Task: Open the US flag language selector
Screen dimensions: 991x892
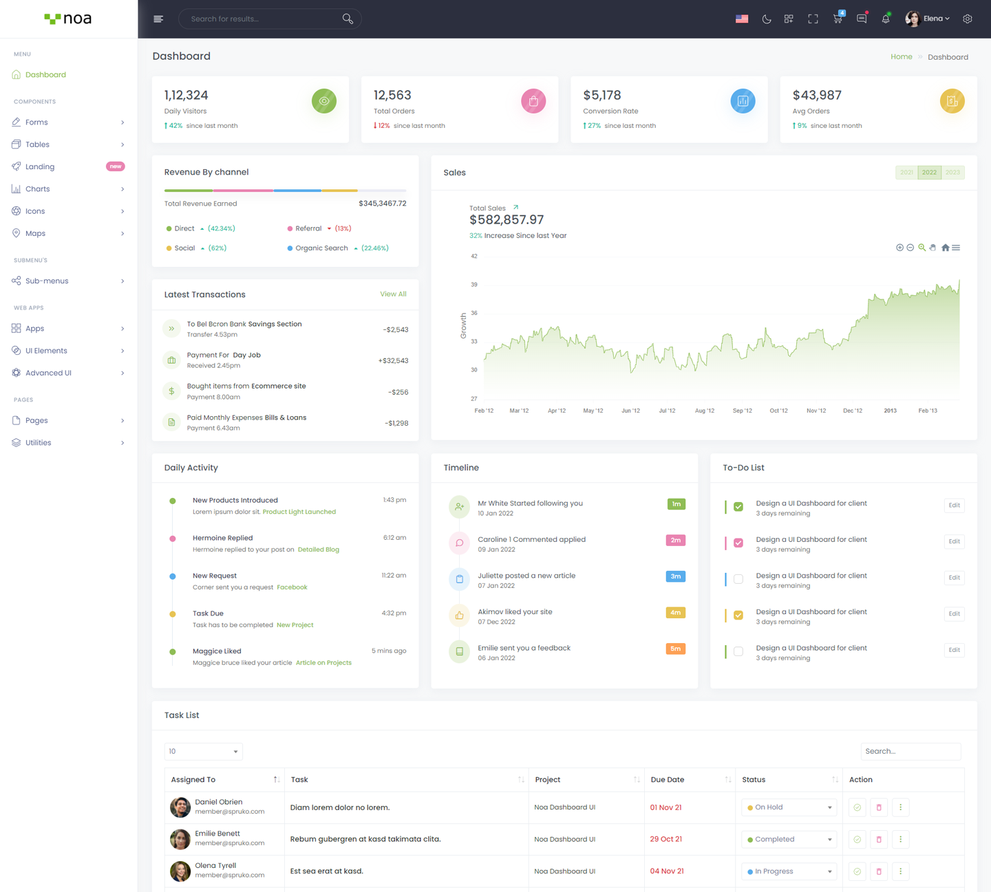Action: 741,19
